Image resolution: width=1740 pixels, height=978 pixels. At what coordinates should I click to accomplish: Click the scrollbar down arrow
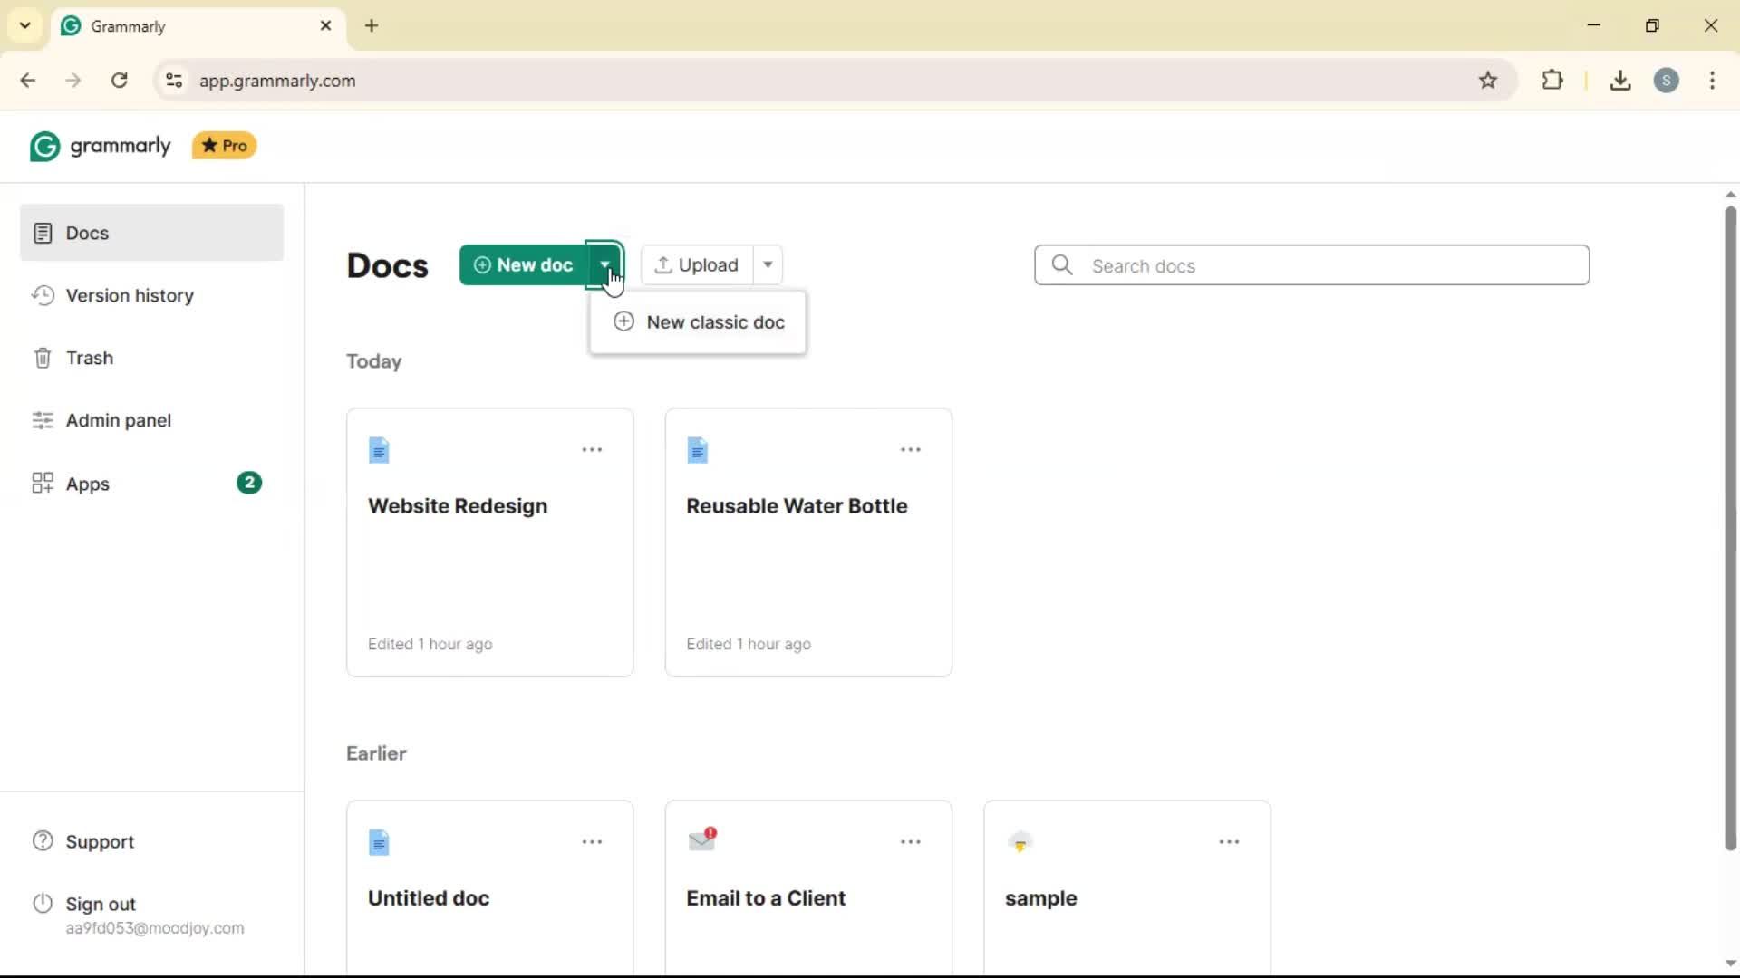coord(1730,964)
